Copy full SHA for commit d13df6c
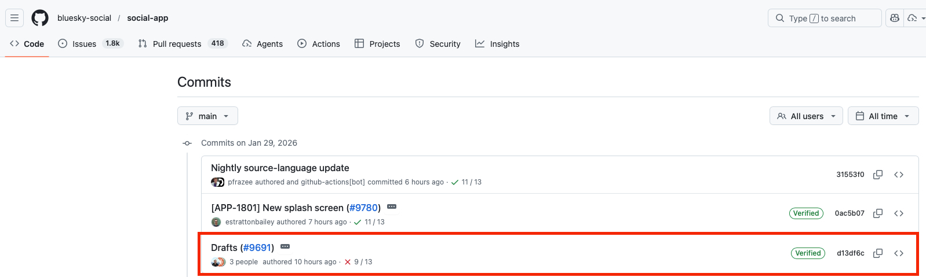 tap(878, 253)
